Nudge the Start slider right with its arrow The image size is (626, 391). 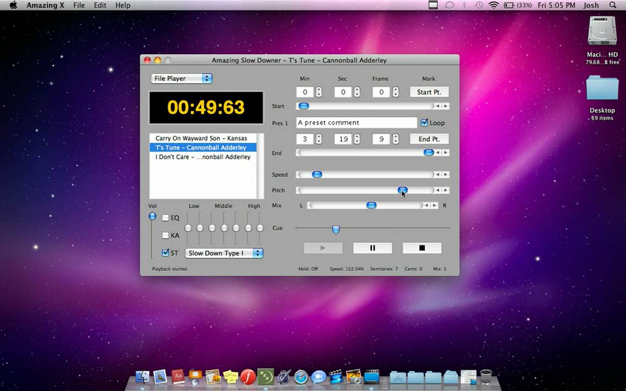(x=446, y=106)
